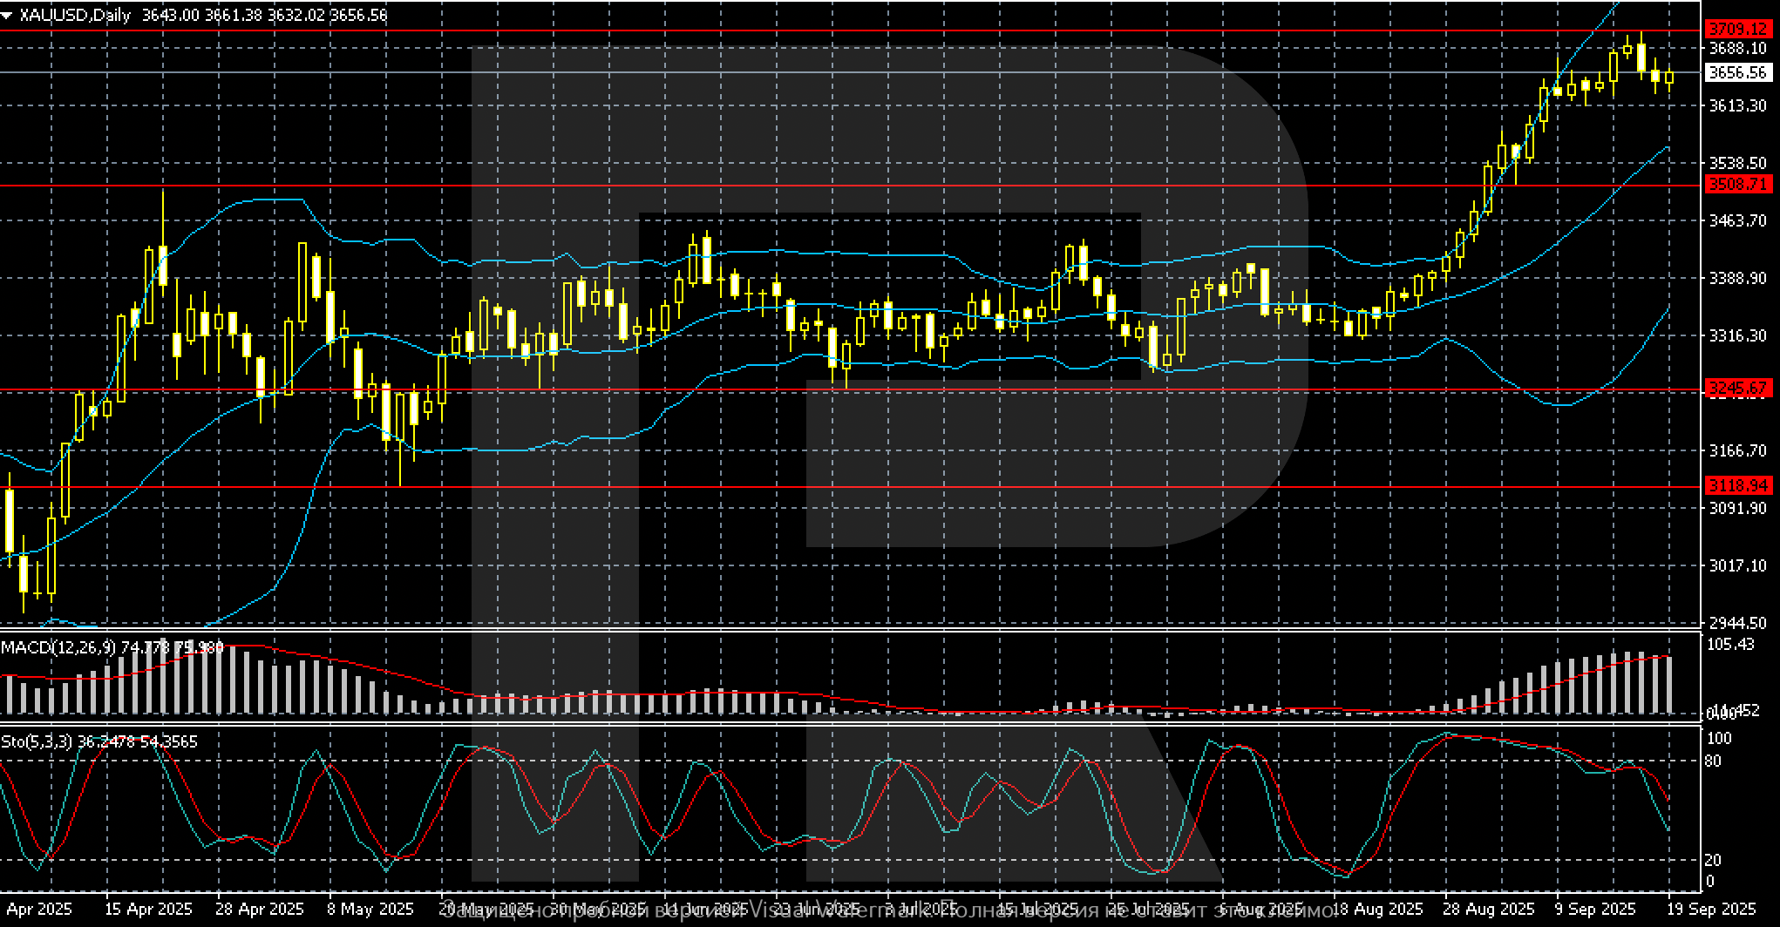Click the 8 May 2025 date label
This screenshot has height=927, width=1780.
pos(370,909)
